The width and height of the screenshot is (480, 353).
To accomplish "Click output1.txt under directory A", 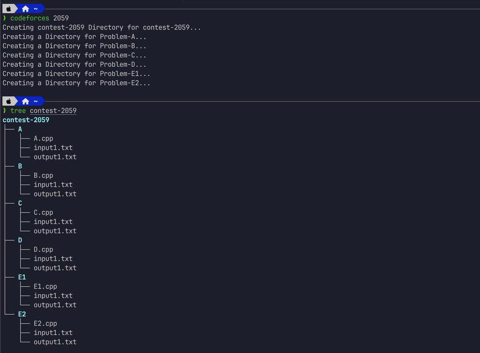I will coord(55,157).
